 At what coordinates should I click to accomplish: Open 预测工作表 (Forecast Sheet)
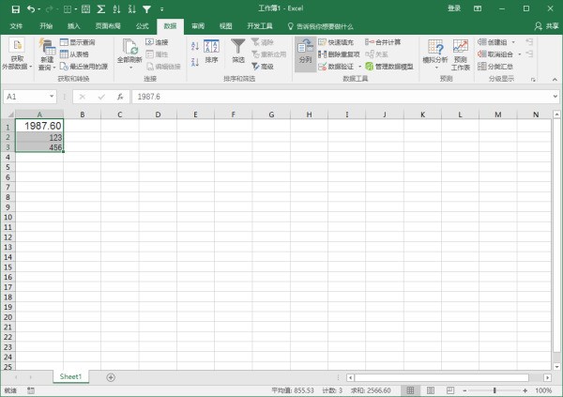(x=461, y=53)
